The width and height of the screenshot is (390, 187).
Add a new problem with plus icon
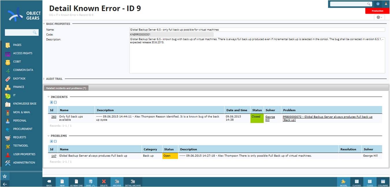point(51,141)
